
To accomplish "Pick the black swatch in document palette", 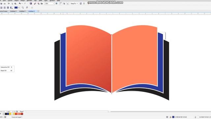I will click(x=6, y=114).
